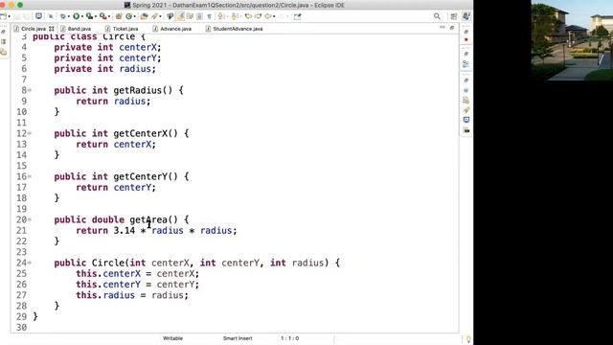Click the red dot icon in right trim
Viewport: 613px width, 345px height.
(x=466, y=40)
